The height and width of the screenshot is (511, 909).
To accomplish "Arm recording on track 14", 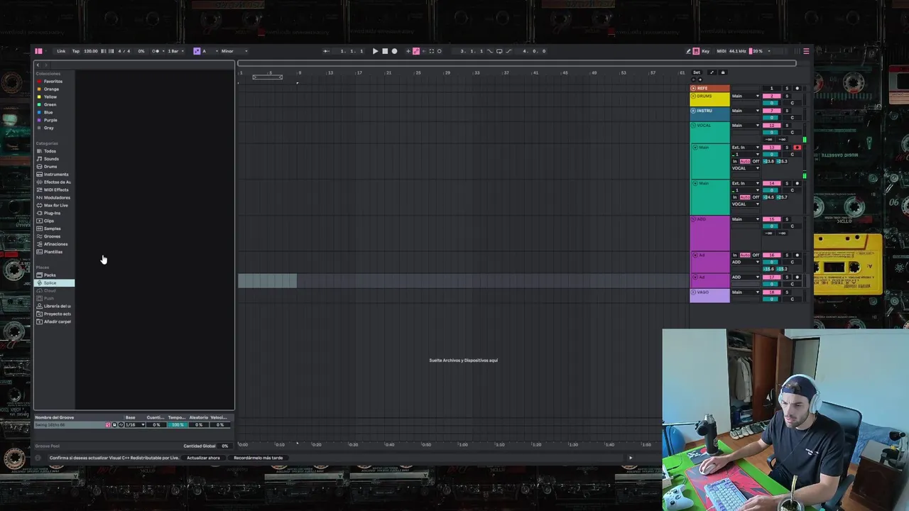I will coord(797,183).
